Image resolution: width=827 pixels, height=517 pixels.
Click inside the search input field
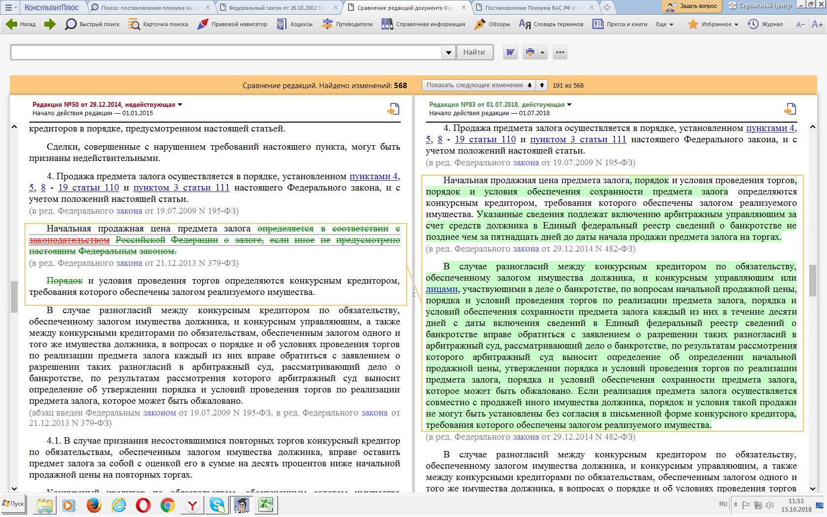(x=226, y=53)
